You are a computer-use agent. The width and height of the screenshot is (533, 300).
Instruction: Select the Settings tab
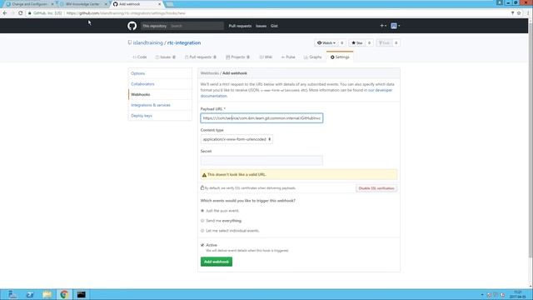[340, 57]
